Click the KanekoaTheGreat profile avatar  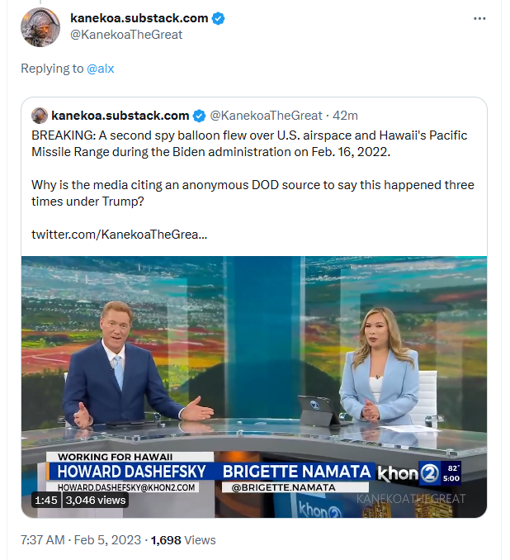tap(40, 27)
